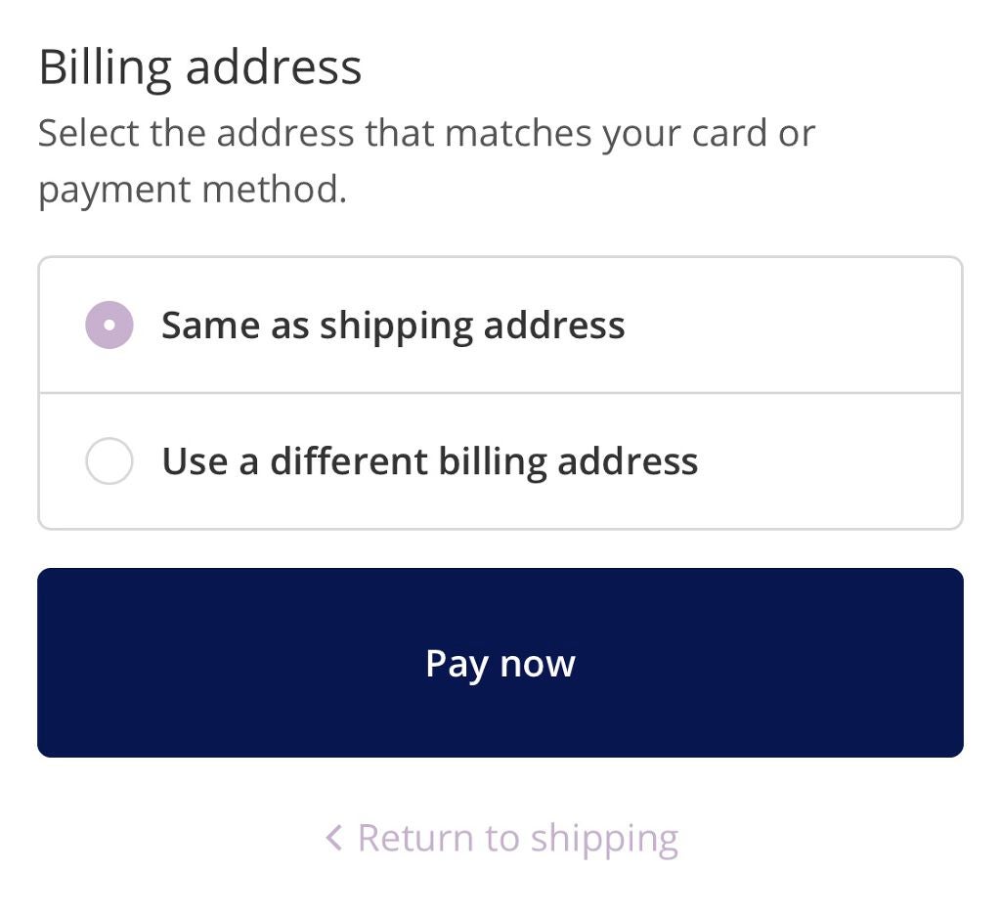Click the "Use a different billing address" label
This screenshot has height=915, width=1001.
pos(430,461)
